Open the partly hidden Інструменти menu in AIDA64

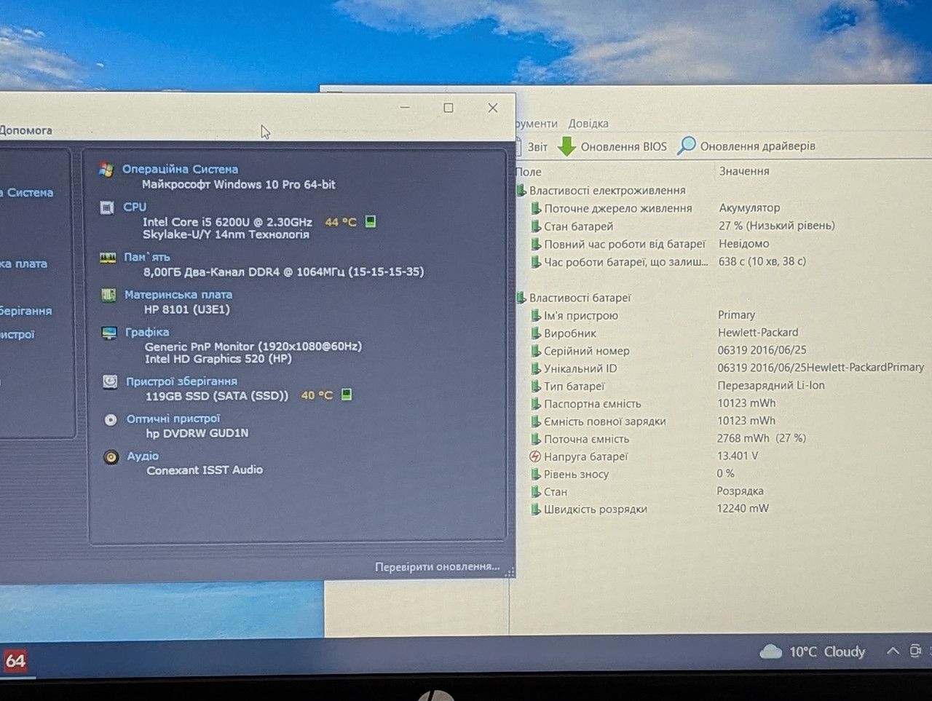coord(537,124)
